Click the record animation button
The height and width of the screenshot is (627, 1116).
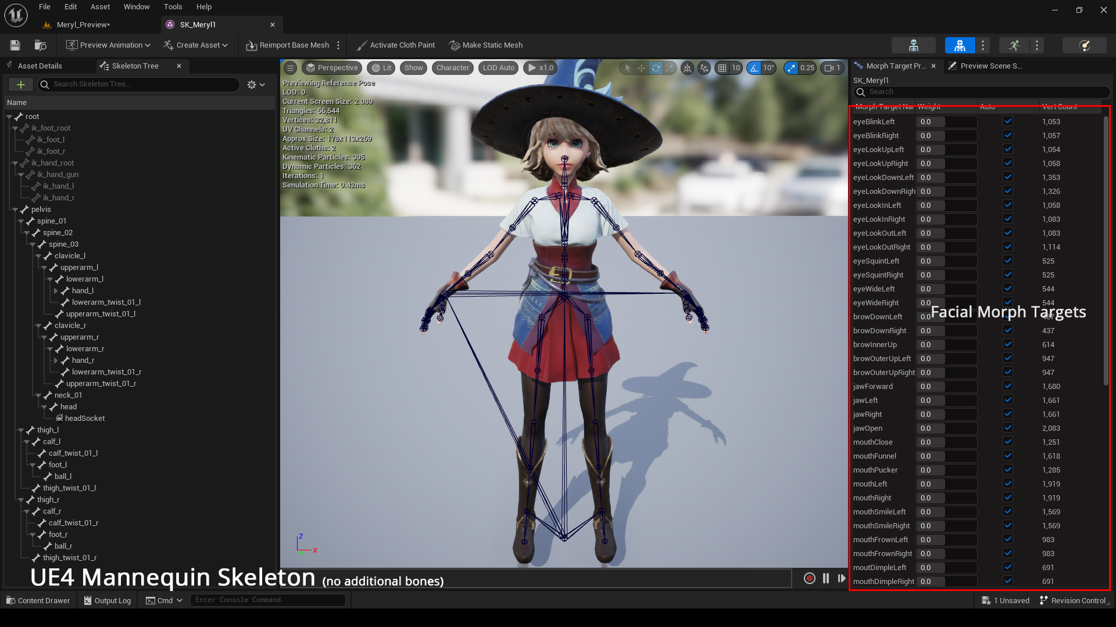(809, 578)
